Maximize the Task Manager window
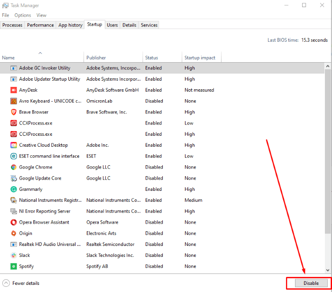 pos(304,5)
